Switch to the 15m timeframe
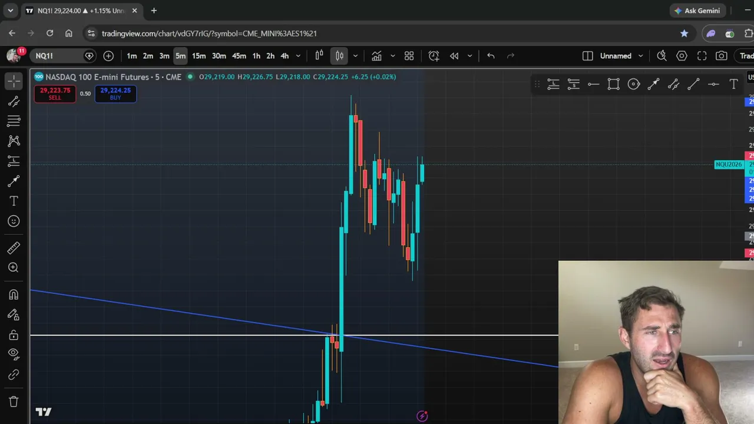The height and width of the screenshot is (424, 754). click(199, 56)
